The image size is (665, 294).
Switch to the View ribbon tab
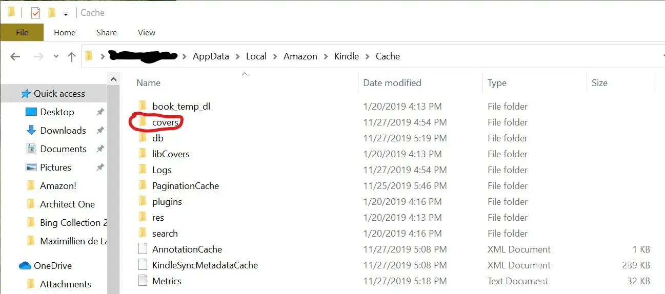tap(146, 32)
